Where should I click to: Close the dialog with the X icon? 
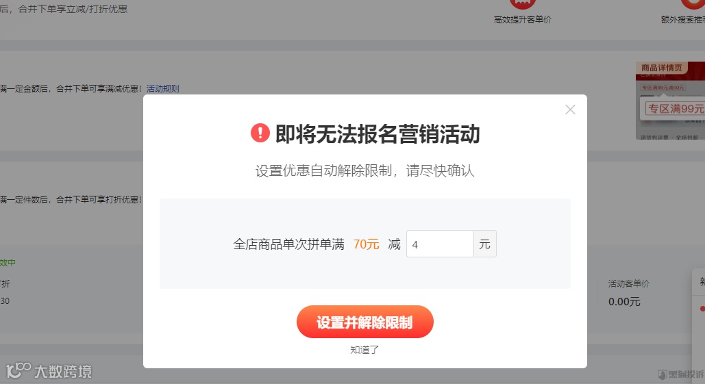(x=570, y=110)
